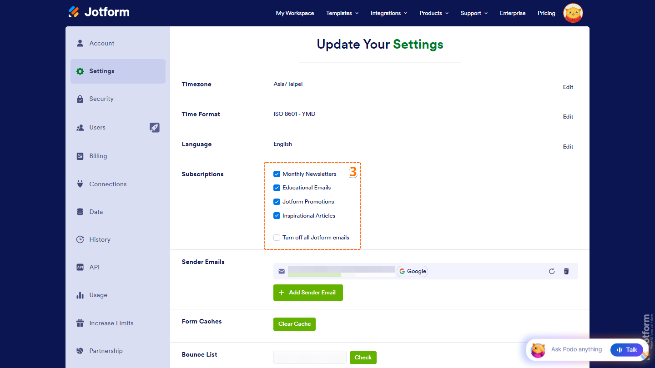Click the Partnership handshake icon in the sidebar
The width and height of the screenshot is (655, 368).
80,351
